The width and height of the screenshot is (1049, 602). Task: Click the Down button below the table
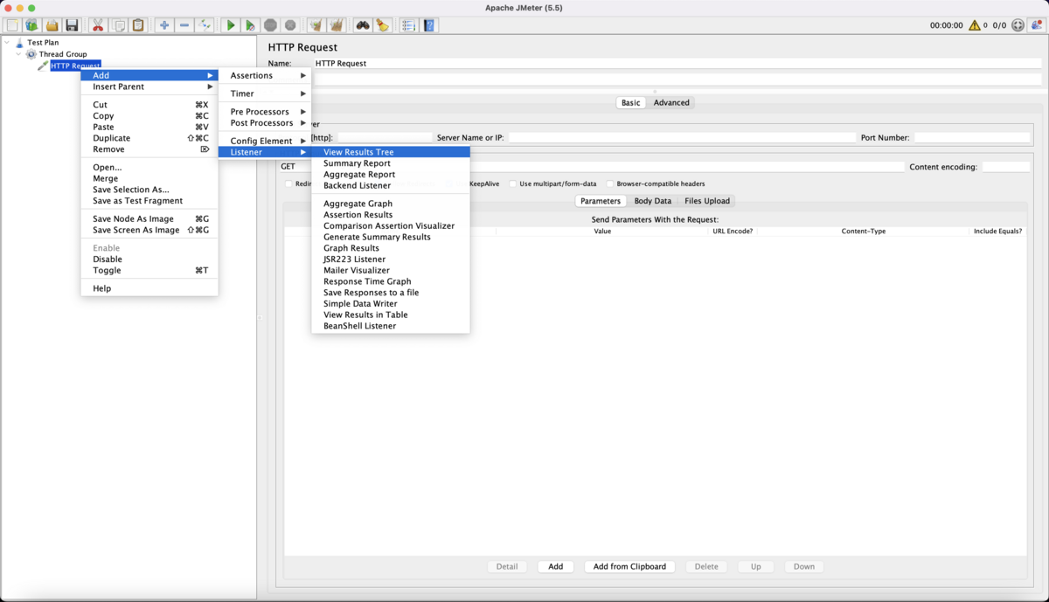coord(804,566)
